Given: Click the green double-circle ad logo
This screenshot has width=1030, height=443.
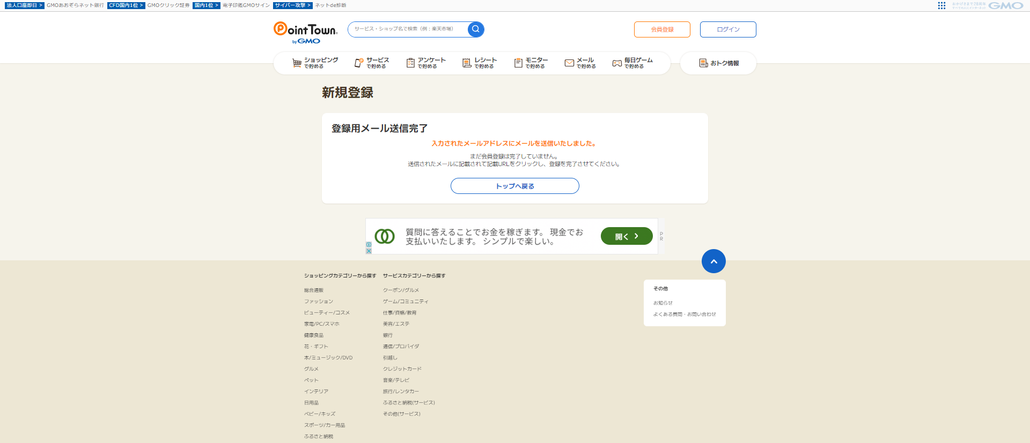Looking at the screenshot, I should (385, 236).
